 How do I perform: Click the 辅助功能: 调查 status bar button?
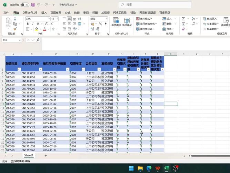click(x=21, y=161)
